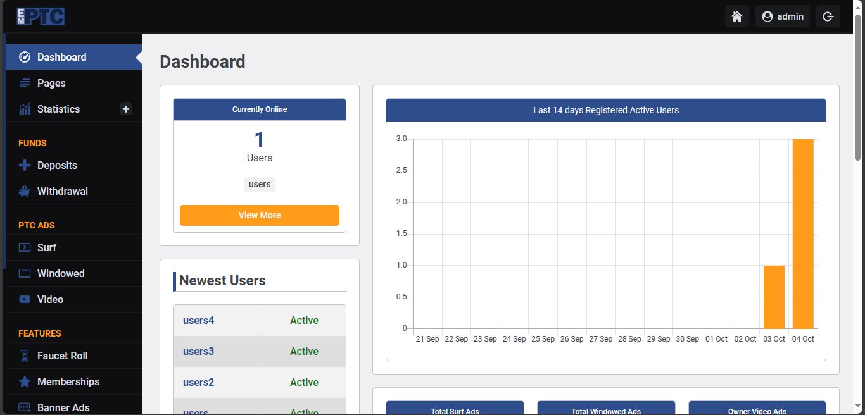Click the Dashboard gauge icon in sidebar

pyautogui.click(x=25, y=57)
